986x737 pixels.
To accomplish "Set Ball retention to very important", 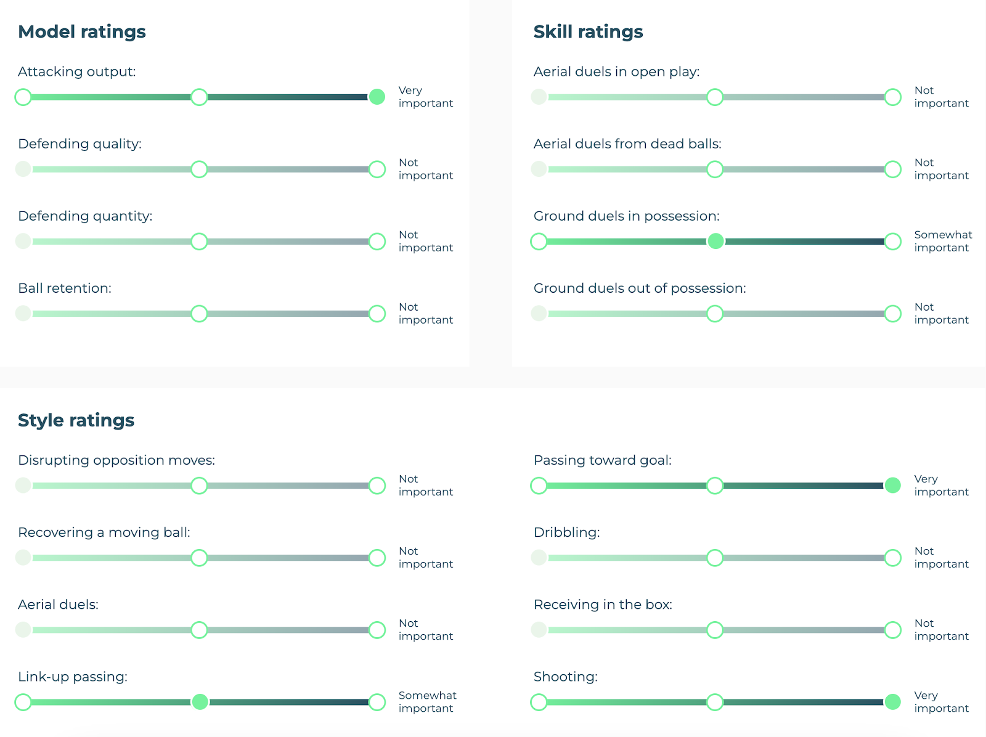I will coord(377,313).
